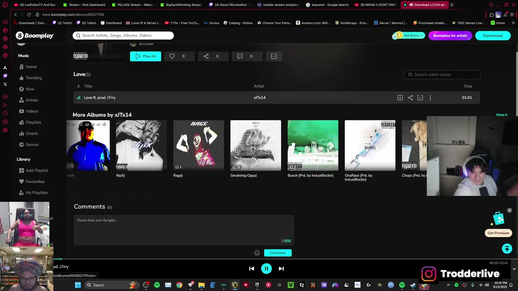Viewport: 518px width, 291px height.
Task: Show previous albums with carousel left arrow
Action: 76,148
